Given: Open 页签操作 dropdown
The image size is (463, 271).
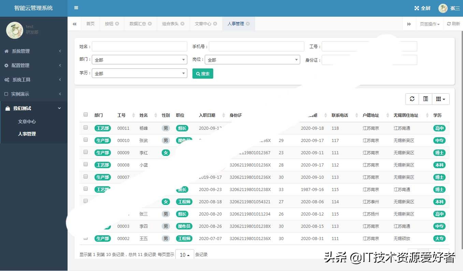Looking at the screenshot, I should (x=430, y=24).
